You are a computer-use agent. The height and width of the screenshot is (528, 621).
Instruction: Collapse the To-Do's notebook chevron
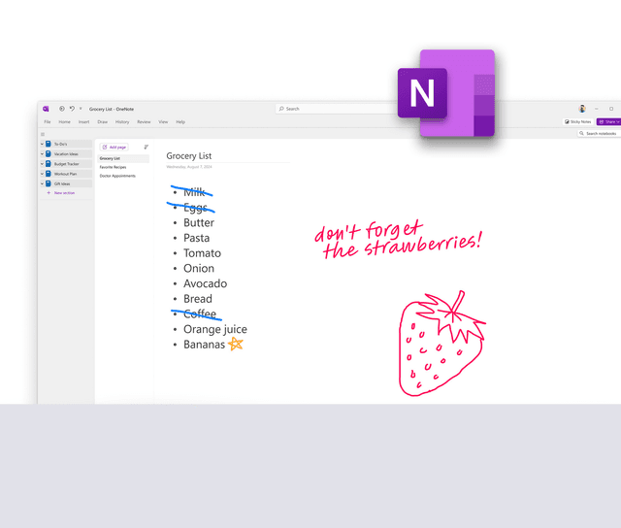42,144
